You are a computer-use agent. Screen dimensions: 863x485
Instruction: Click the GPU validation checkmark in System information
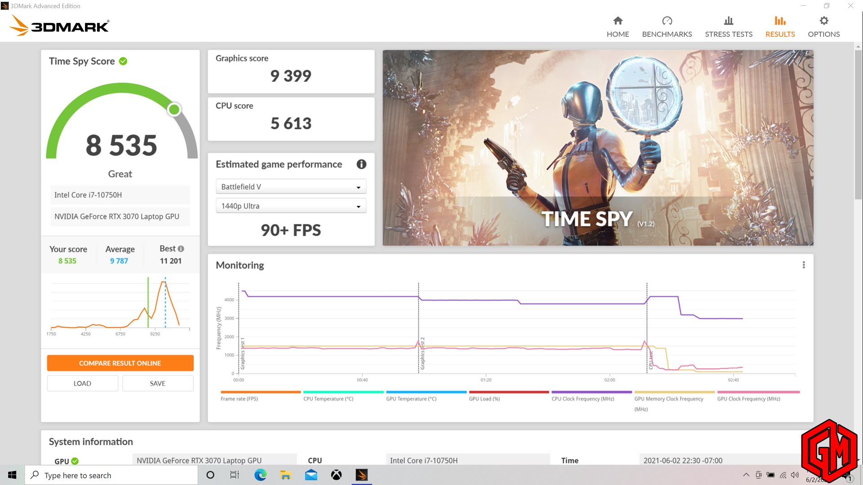click(75, 461)
